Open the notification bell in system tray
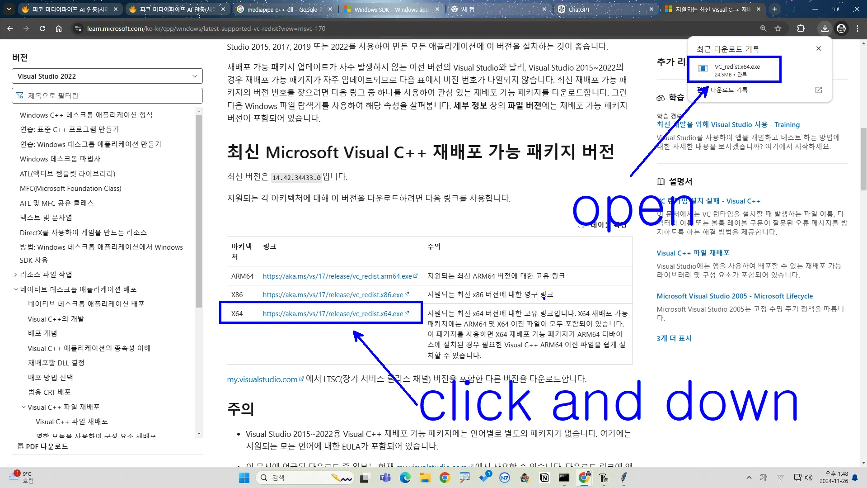 pyautogui.click(x=855, y=478)
